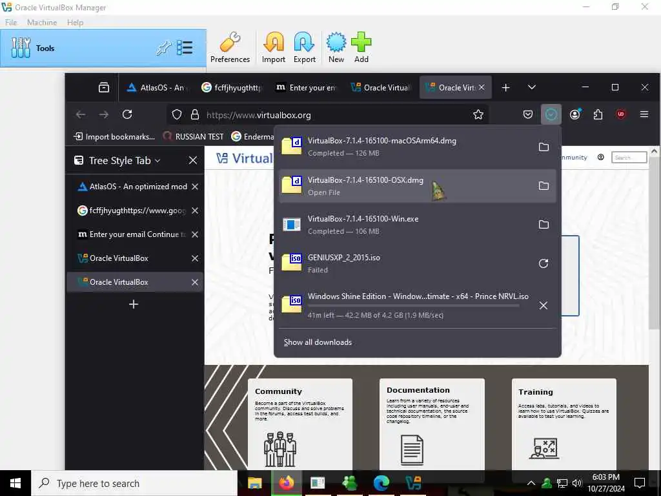
Task: Switch to fcffjhyugthttp Google tab
Action: (x=232, y=87)
